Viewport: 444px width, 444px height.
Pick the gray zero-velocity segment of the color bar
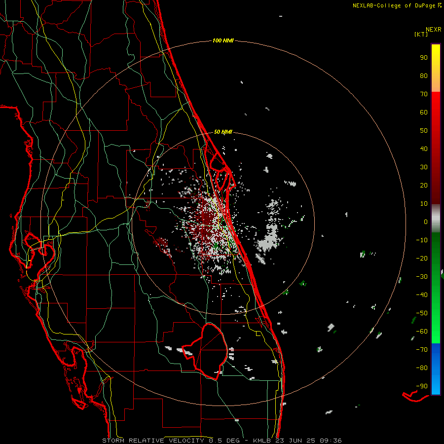coord(436,219)
